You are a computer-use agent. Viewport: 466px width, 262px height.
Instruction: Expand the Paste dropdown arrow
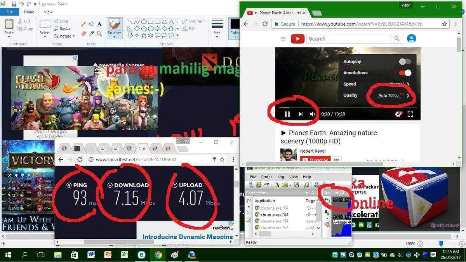9,37
